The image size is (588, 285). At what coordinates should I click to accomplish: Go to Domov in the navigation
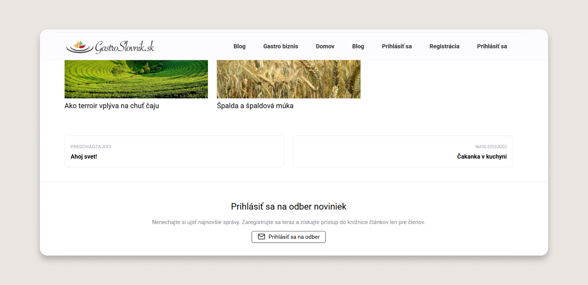point(325,46)
